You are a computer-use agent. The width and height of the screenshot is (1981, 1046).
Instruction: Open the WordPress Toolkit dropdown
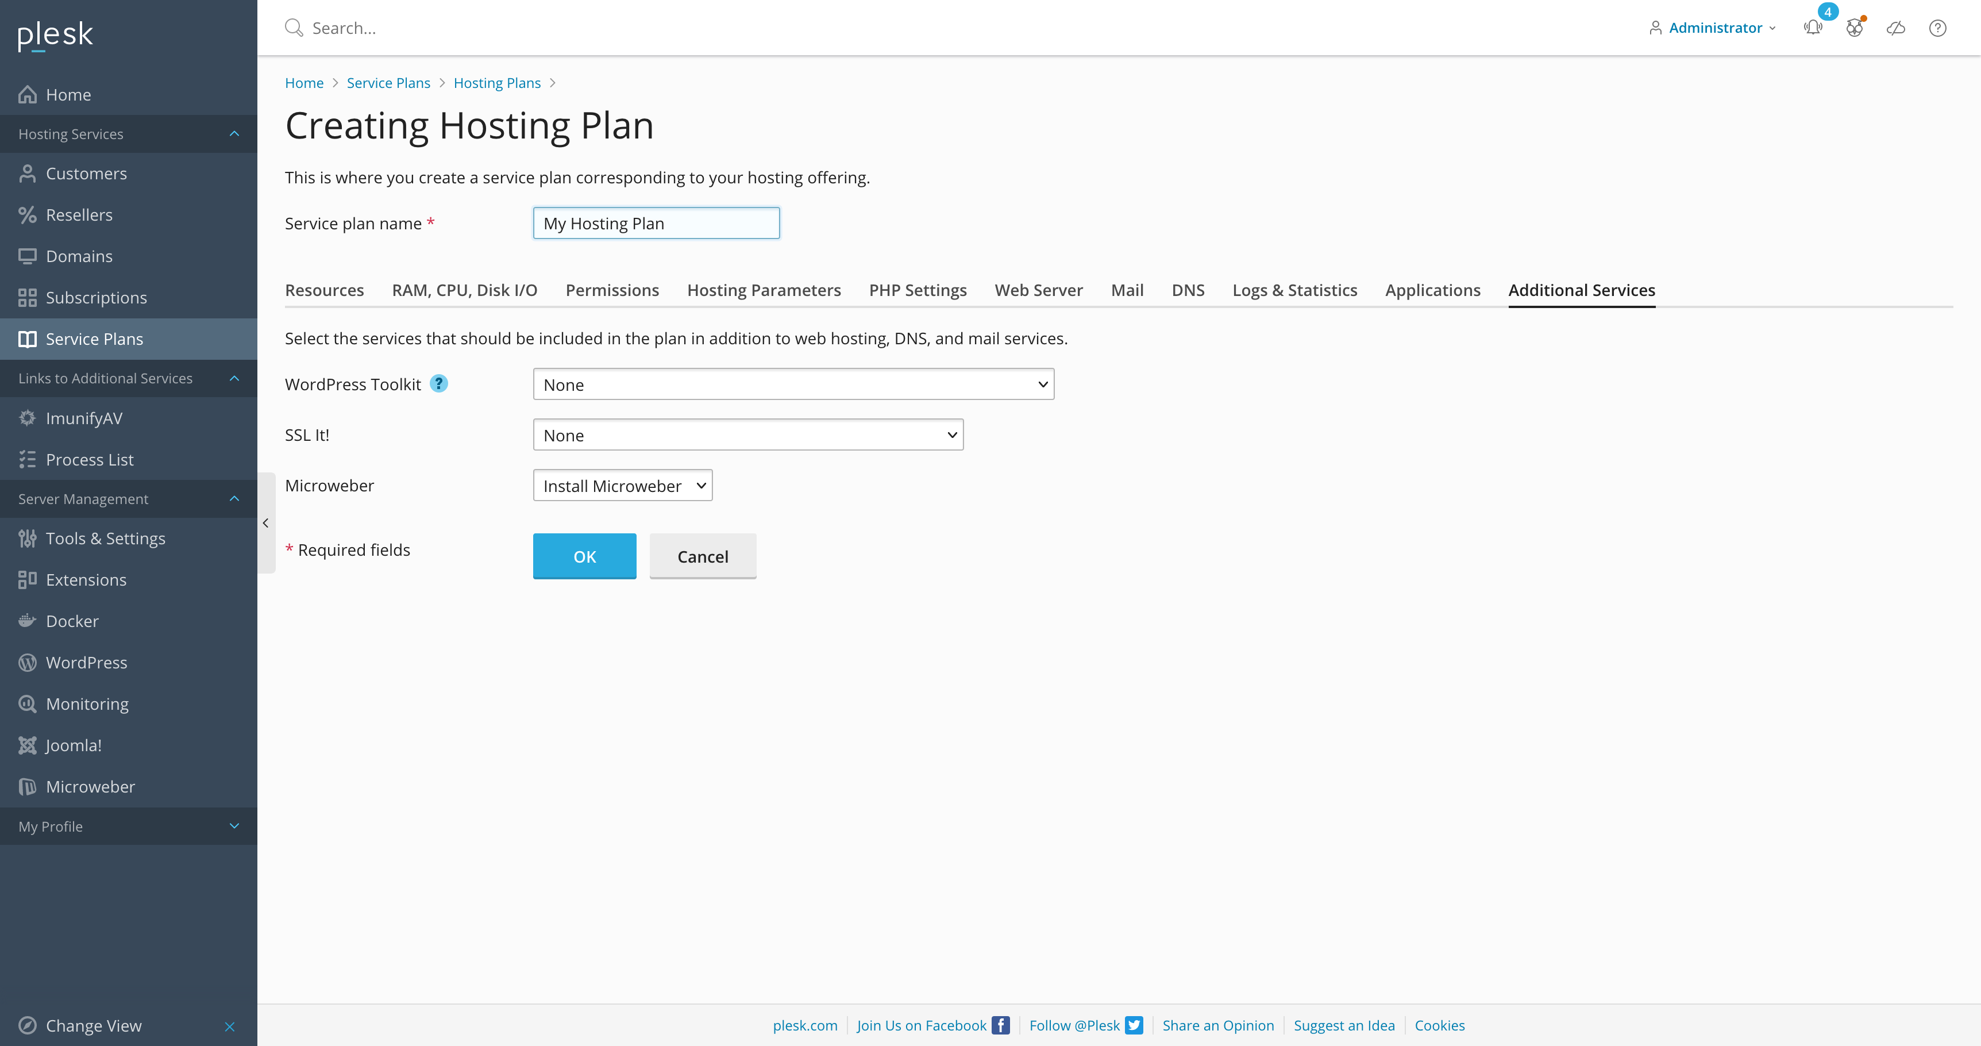click(793, 384)
